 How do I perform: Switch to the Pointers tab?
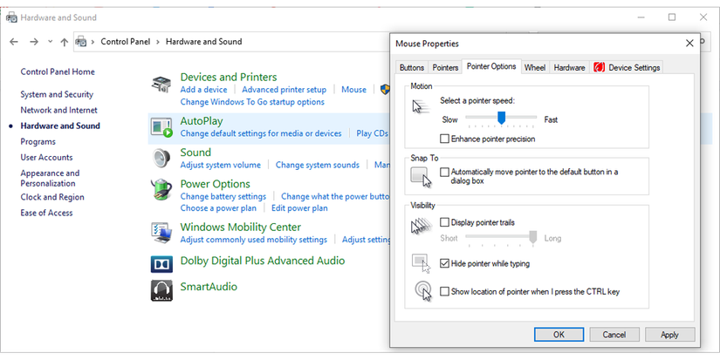coord(445,67)
